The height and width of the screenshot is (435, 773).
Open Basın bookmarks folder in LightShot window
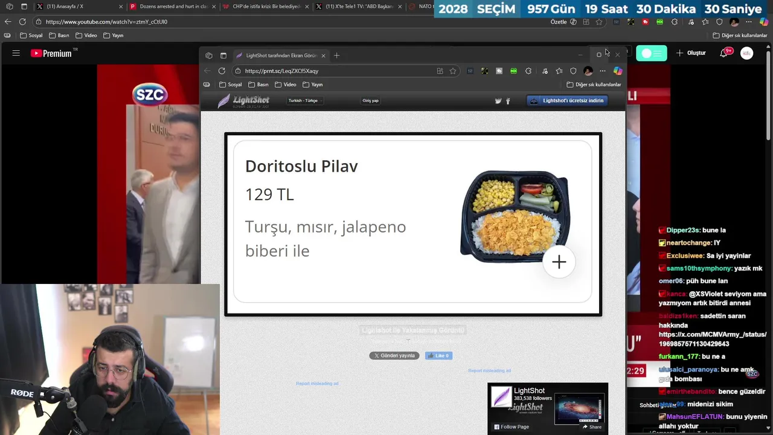click(x=258, y=85)
